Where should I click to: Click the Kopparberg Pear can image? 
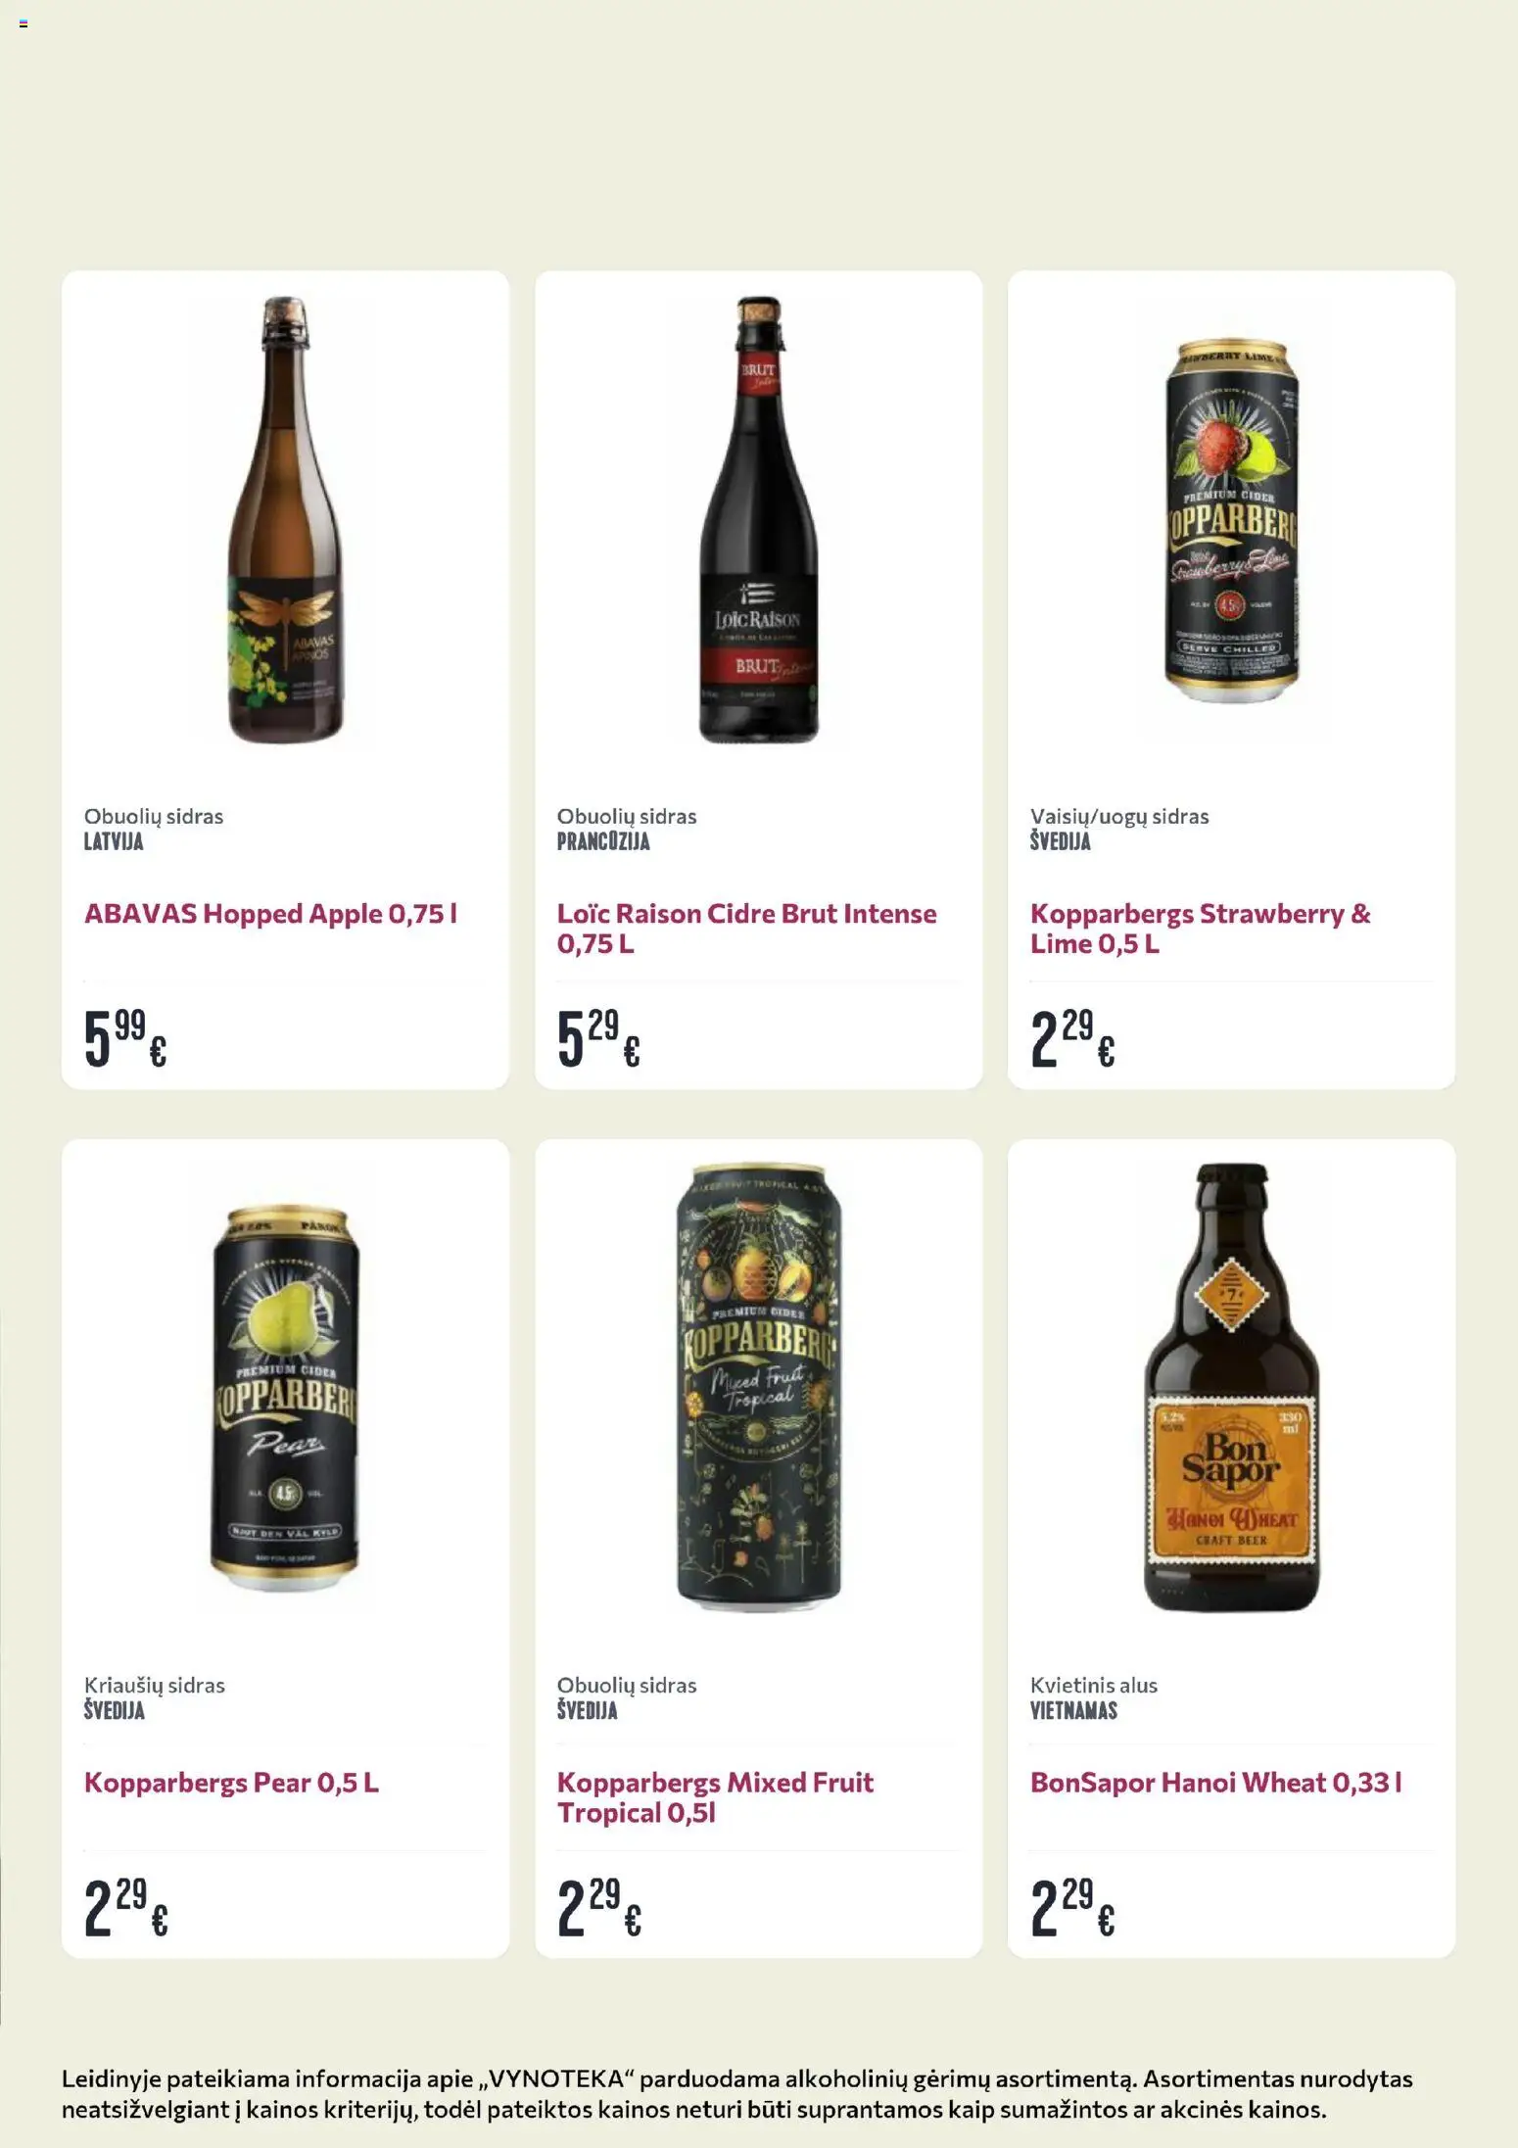coord(285,1389)
